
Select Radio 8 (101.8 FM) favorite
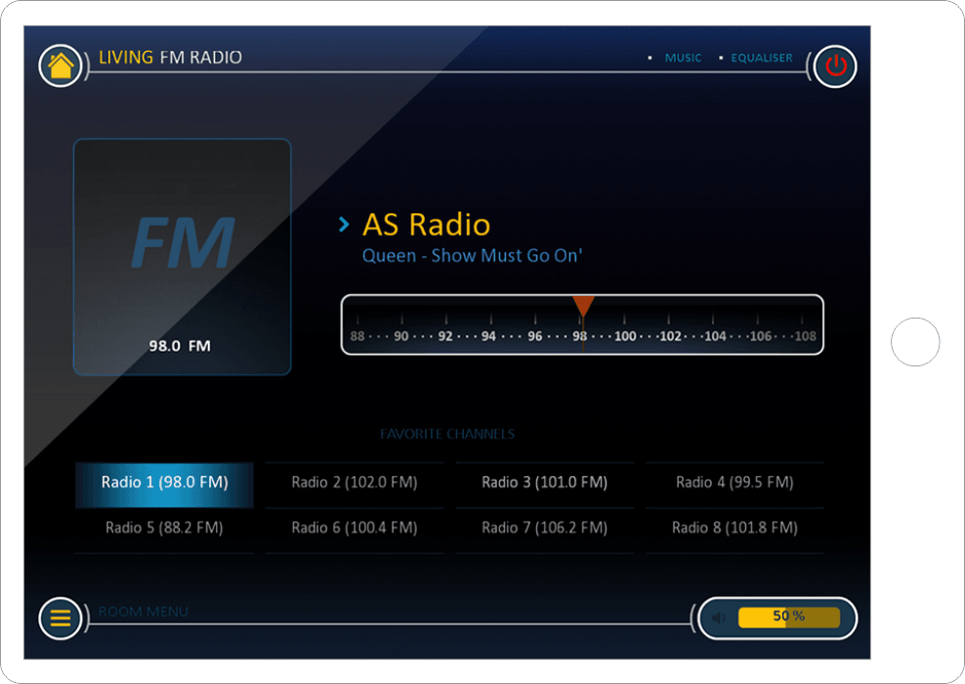point(734,528)
